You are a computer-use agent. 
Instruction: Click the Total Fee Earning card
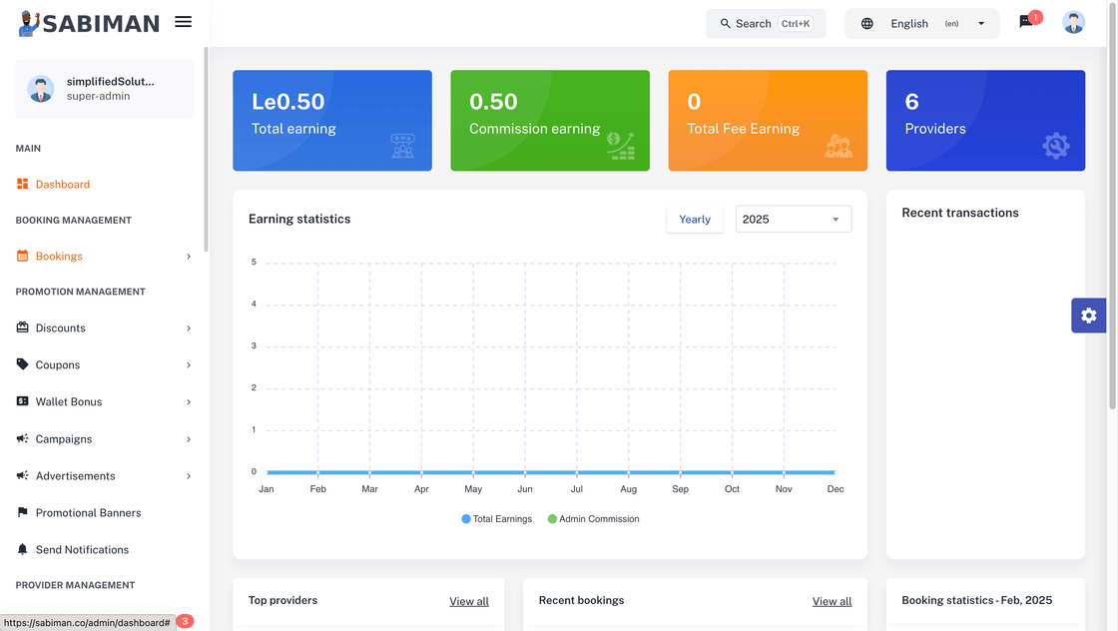[x=768, y=121]
